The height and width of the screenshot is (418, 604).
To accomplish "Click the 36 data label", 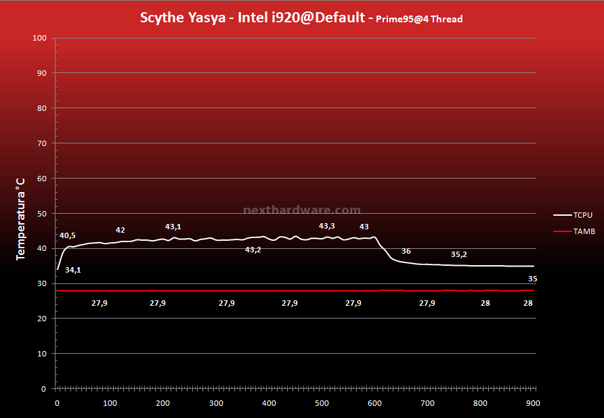I will pos(406,251).
